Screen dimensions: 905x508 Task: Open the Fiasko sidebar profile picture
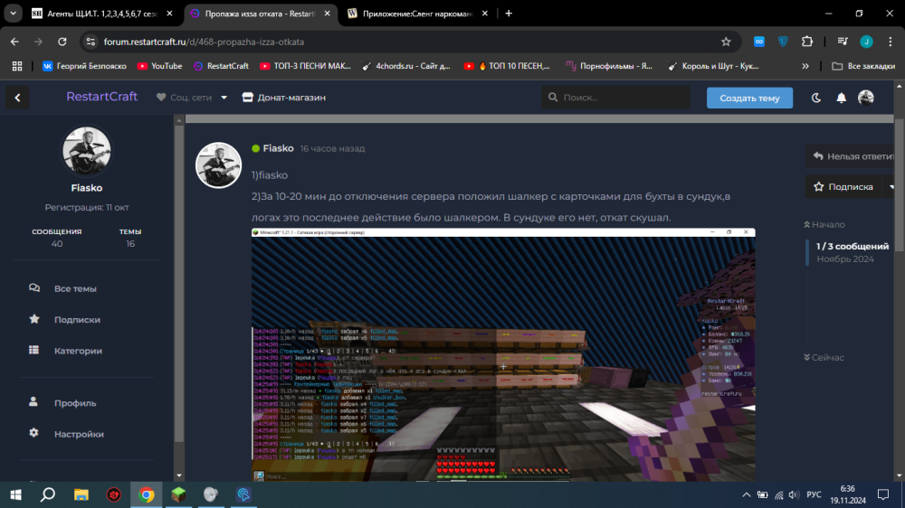(x=87, y=151)
